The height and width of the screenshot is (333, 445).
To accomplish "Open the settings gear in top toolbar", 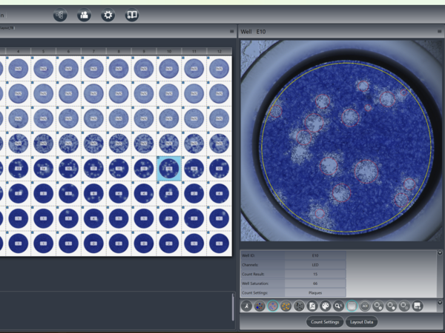I will 108,14.
